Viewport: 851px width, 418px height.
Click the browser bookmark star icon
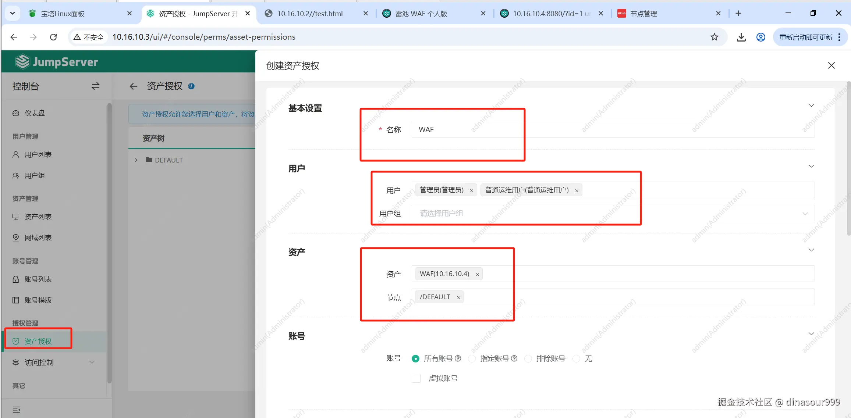pyautogui.click(x=714, y=37)
